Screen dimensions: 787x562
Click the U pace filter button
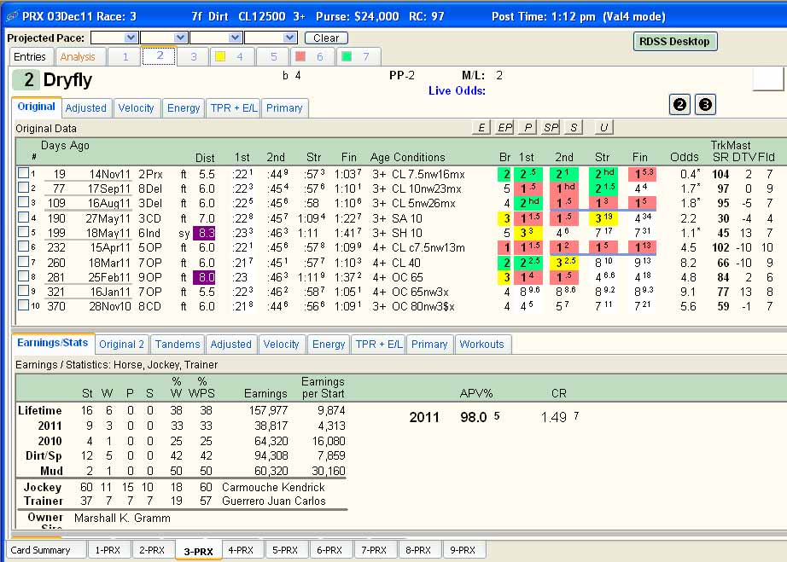[x=603, y=127]
